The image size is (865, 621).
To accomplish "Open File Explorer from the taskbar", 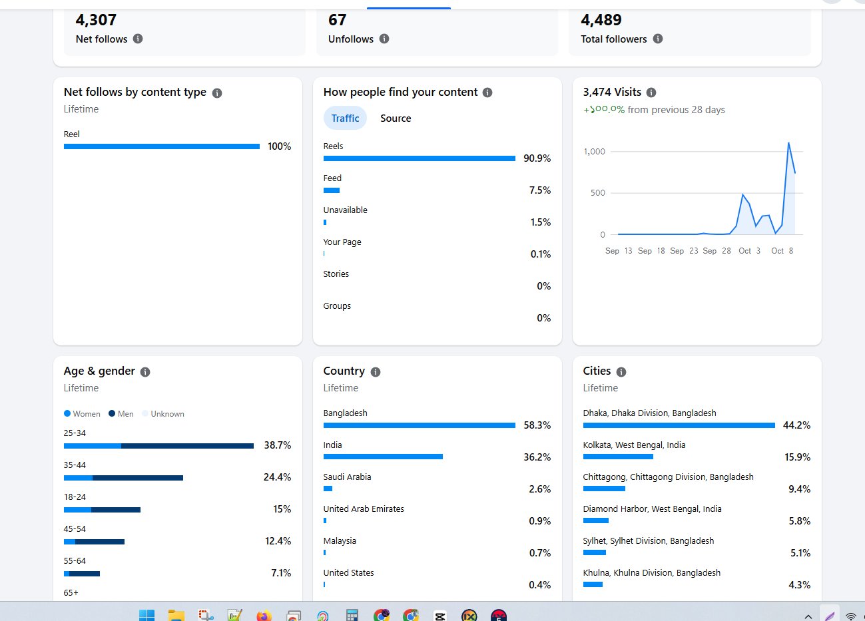I will pyautogui.click(x=176, y=615).
